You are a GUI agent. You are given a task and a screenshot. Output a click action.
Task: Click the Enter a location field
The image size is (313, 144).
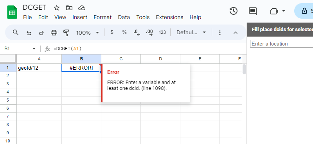pyautogui.click(x=281, y=44)
